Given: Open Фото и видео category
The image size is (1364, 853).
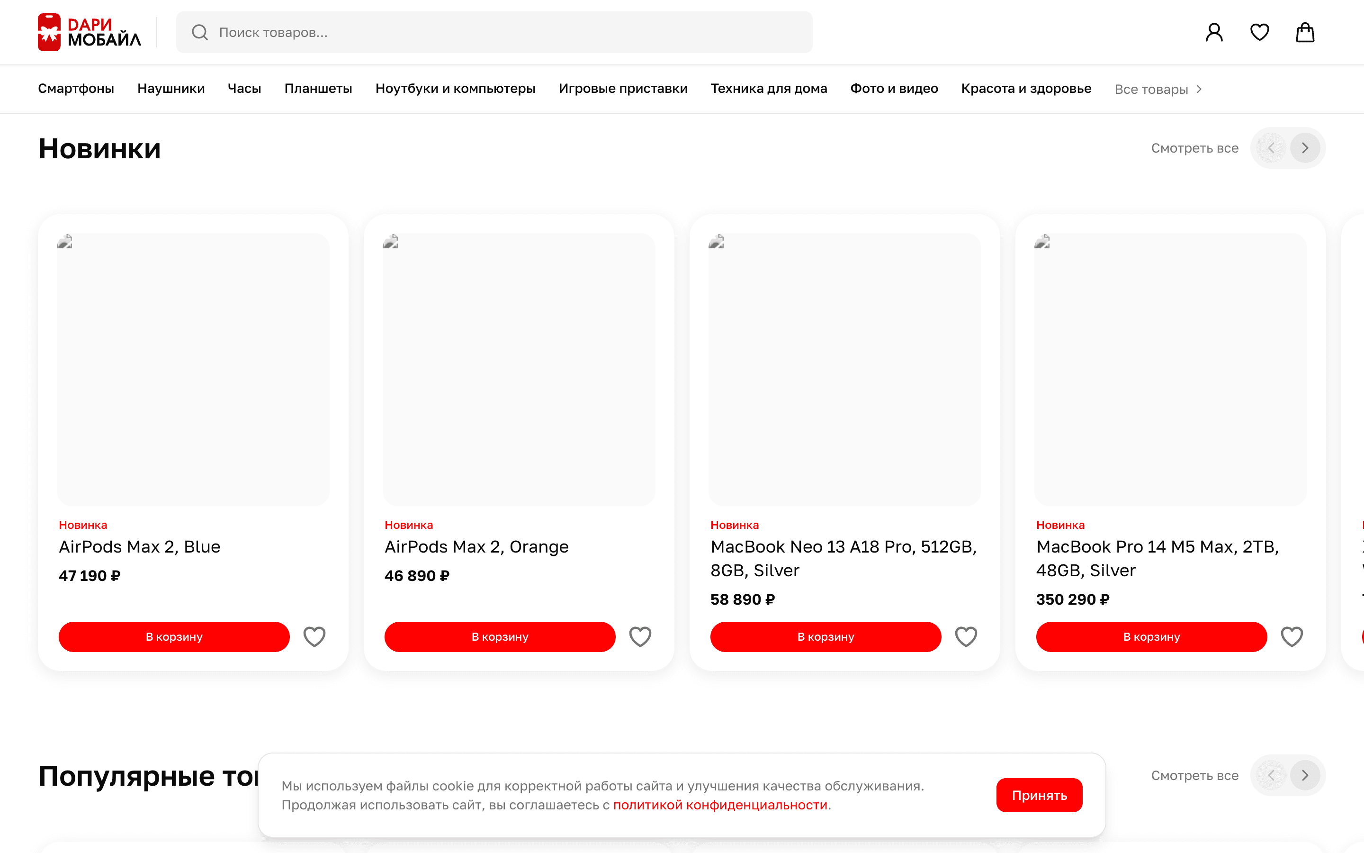Looking at the screenshot, I should point(894,89).
